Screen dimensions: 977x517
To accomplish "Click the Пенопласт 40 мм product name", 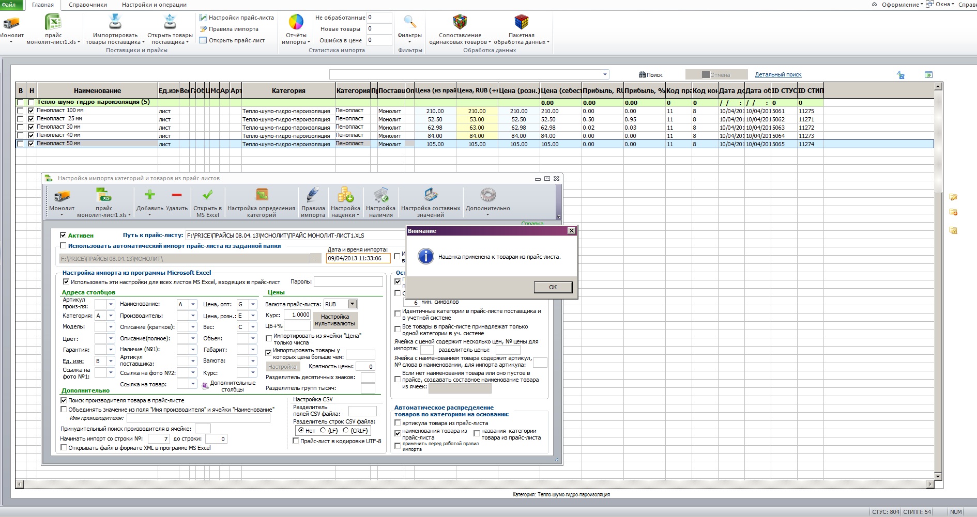I will click(x=58, y=135).
